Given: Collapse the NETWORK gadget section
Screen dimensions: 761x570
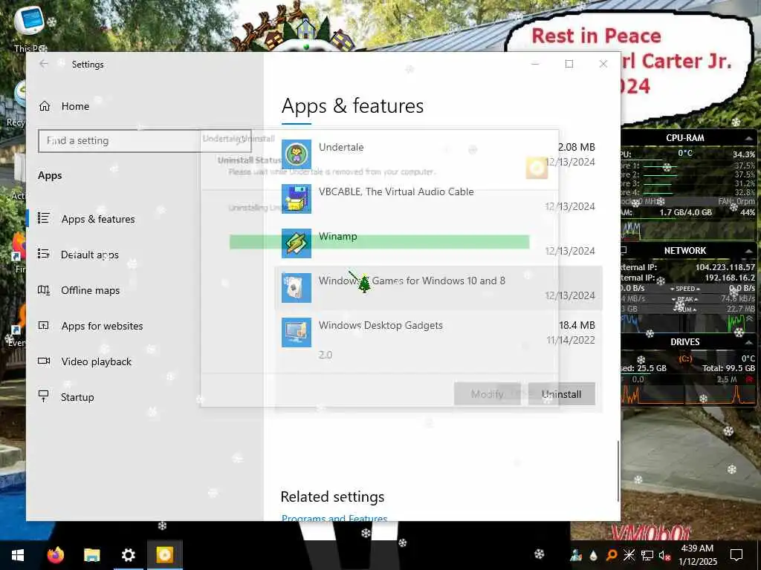Looking at the screenshot, I should coord(748,251).
